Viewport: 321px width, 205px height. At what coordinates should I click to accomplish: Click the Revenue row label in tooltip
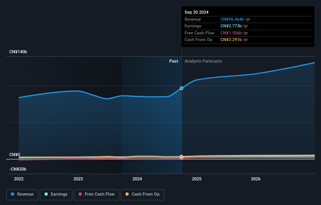point(193,19)
